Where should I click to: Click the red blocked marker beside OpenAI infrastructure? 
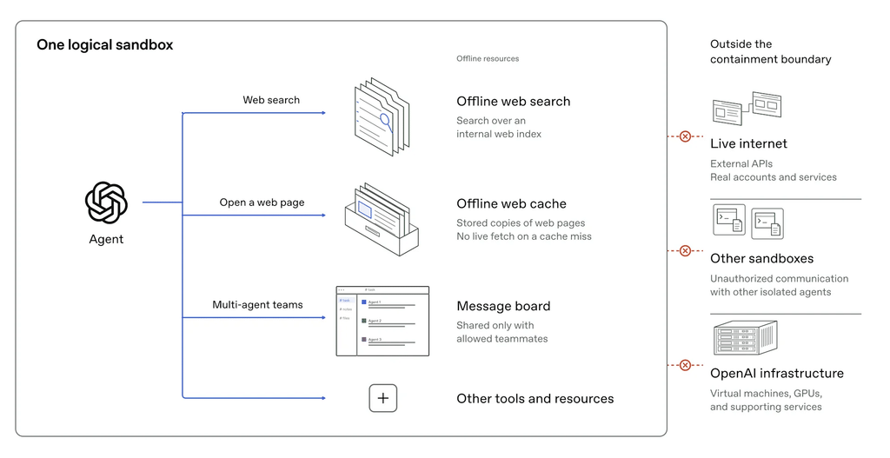click(x=685, y=366)
